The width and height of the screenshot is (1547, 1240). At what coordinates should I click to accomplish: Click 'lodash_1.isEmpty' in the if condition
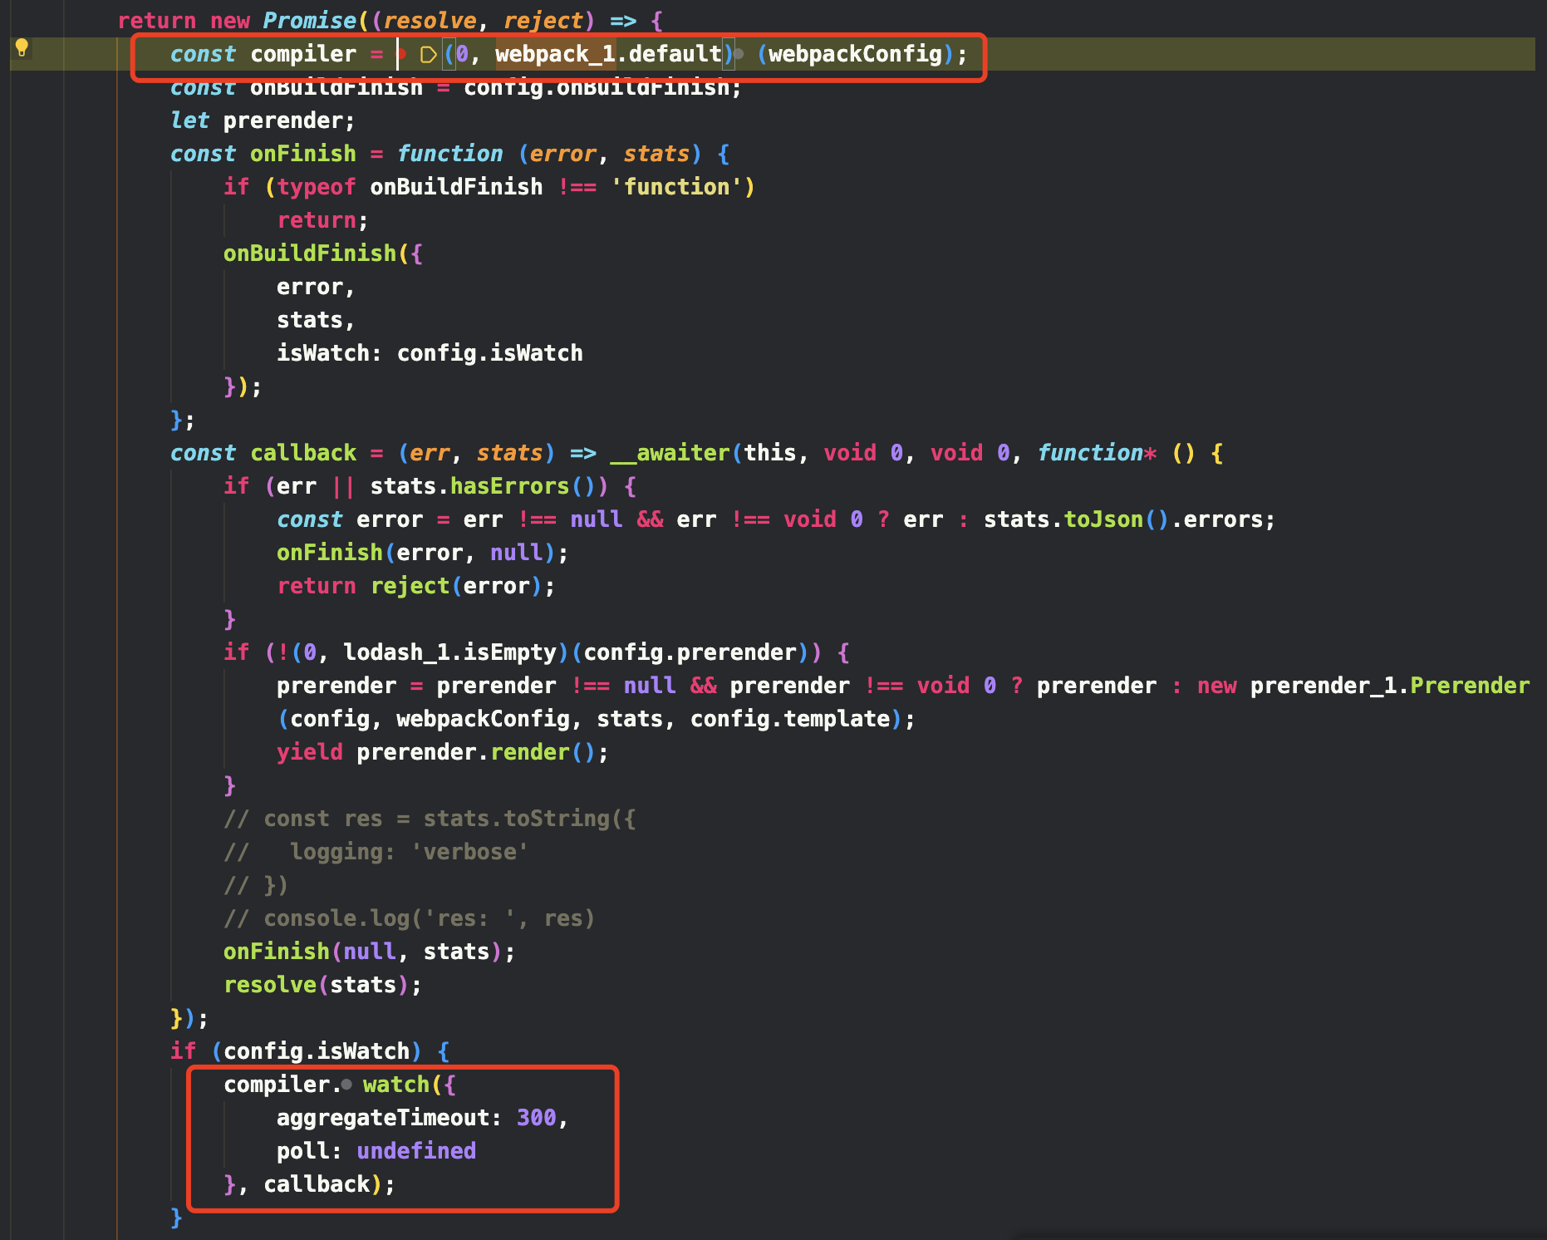point(449,652)
